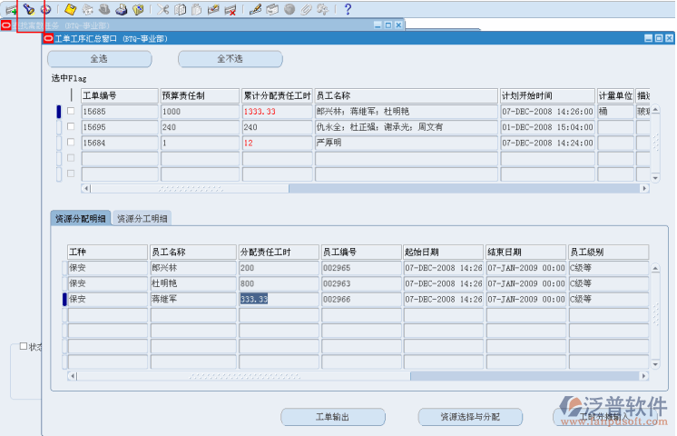Click the 全不选 button
The width and height of the screenshot is (677, 436).
(x=230, y=59)
